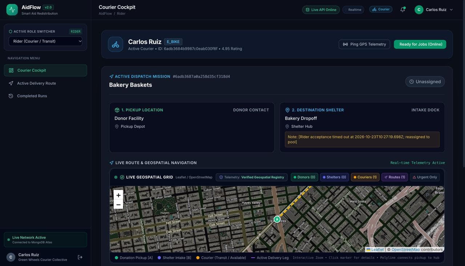Toggle the Routes (1) map filter

click(x=395, y=177)
